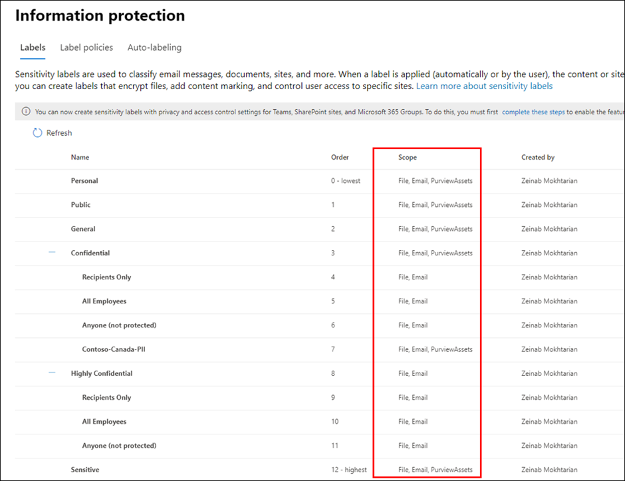This screenshot has height=481, width=625.
Task: Open the Sensitive label row
Action: pyautogui.click(x=320, y=470)
